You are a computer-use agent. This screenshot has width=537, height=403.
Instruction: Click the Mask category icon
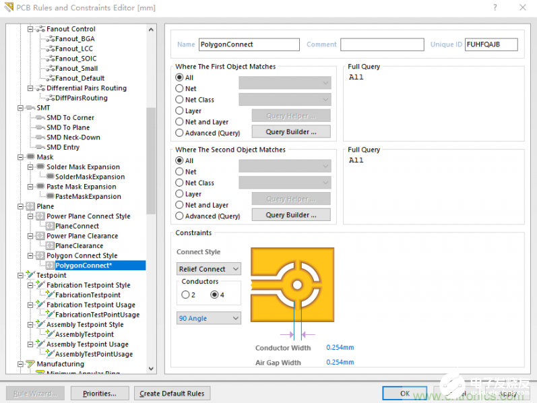[x=31, y=157]
